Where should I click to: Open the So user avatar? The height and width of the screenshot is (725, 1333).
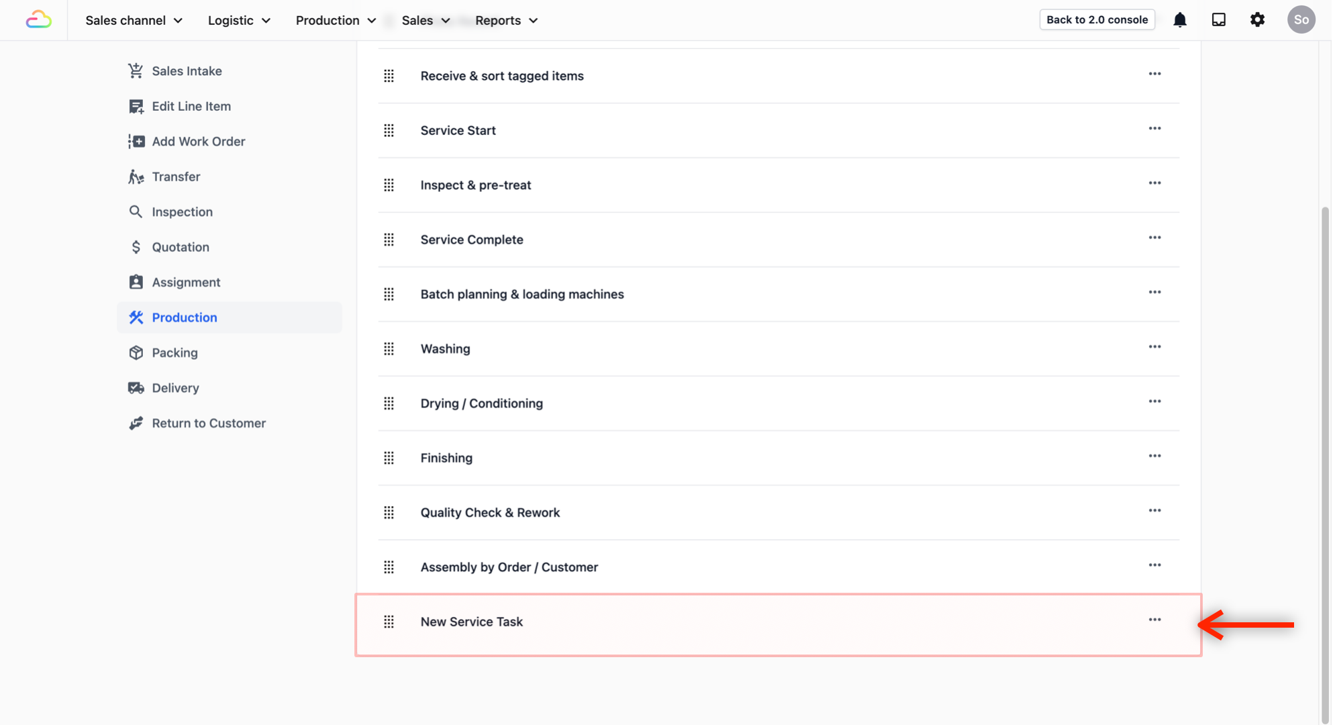click(x=1300, y=19)
